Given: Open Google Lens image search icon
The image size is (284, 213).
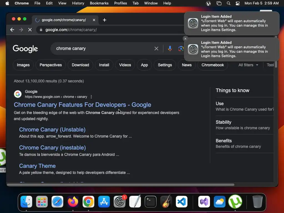Looking at the screenshot, I should pyautogui.click(x=181, y=49).
